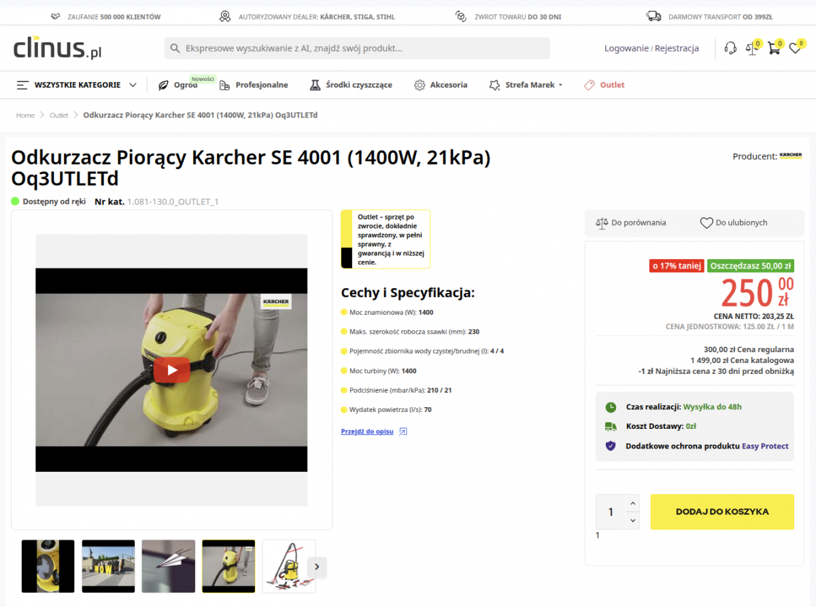Click the Środki czyszczące flask icon
The image size is (816, 607).
(314, 84)
